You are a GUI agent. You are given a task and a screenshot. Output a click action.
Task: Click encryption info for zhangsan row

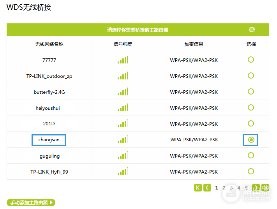pyautogui.click(x=194, y=140)
